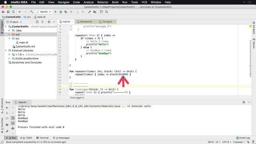
Task: Open the MainKt run configuration dropdown
Action: [44, 12]
